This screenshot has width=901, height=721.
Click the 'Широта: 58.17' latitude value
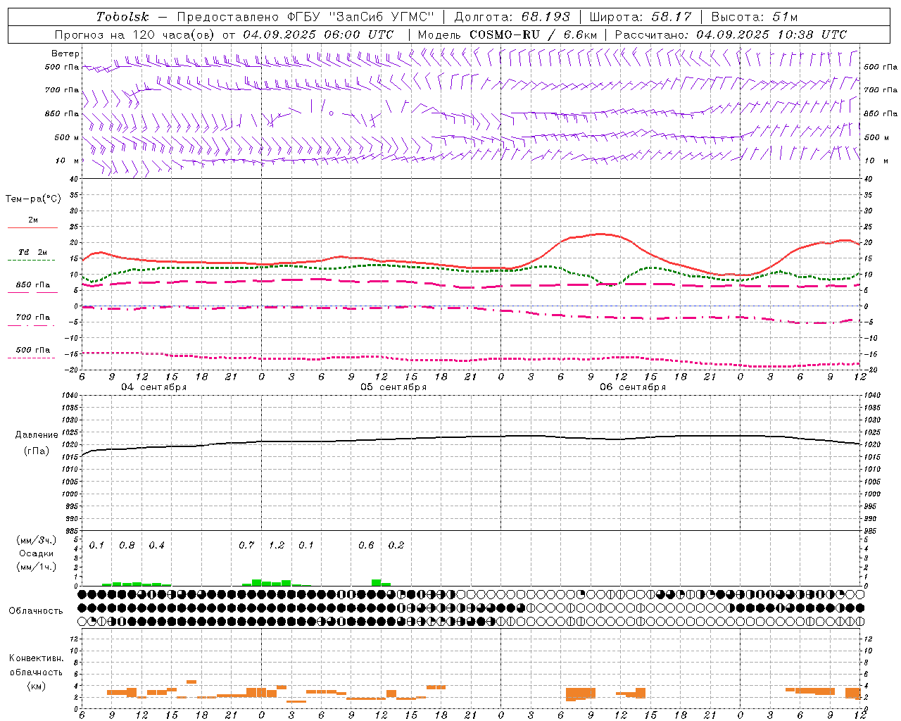[x=641, y=17]
